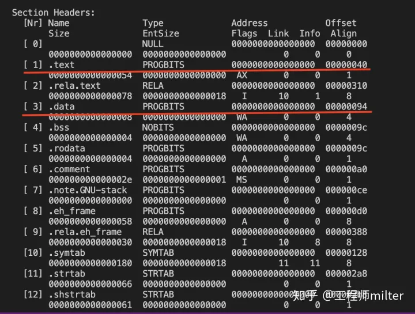Click offset value 00000040 of .text
The height and width of the screenshot is (314, 415).
pos(346,65)
